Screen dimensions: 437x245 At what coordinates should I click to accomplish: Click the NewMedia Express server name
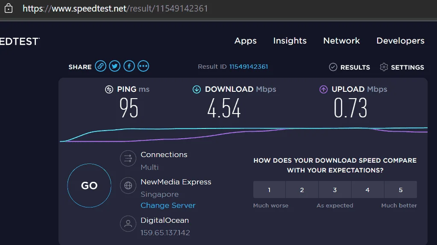[x=176, y=182]
